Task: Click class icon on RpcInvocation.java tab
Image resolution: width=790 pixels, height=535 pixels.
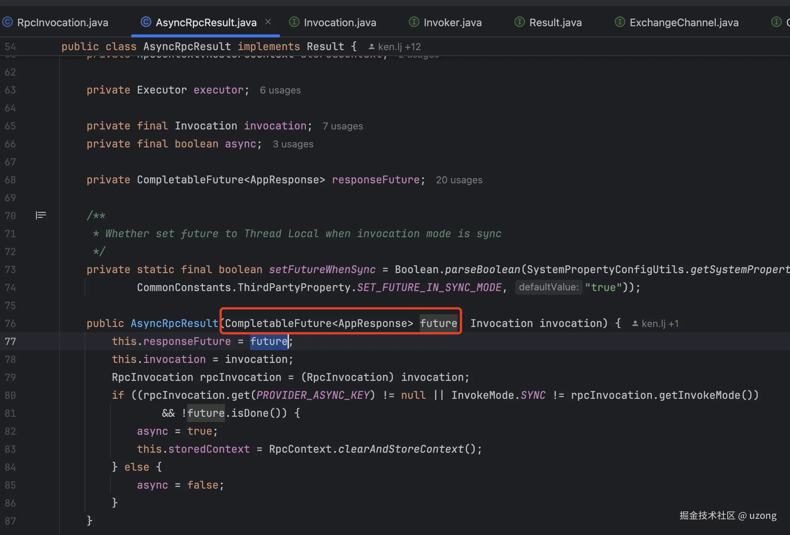Action: click(x=7, y=22)
